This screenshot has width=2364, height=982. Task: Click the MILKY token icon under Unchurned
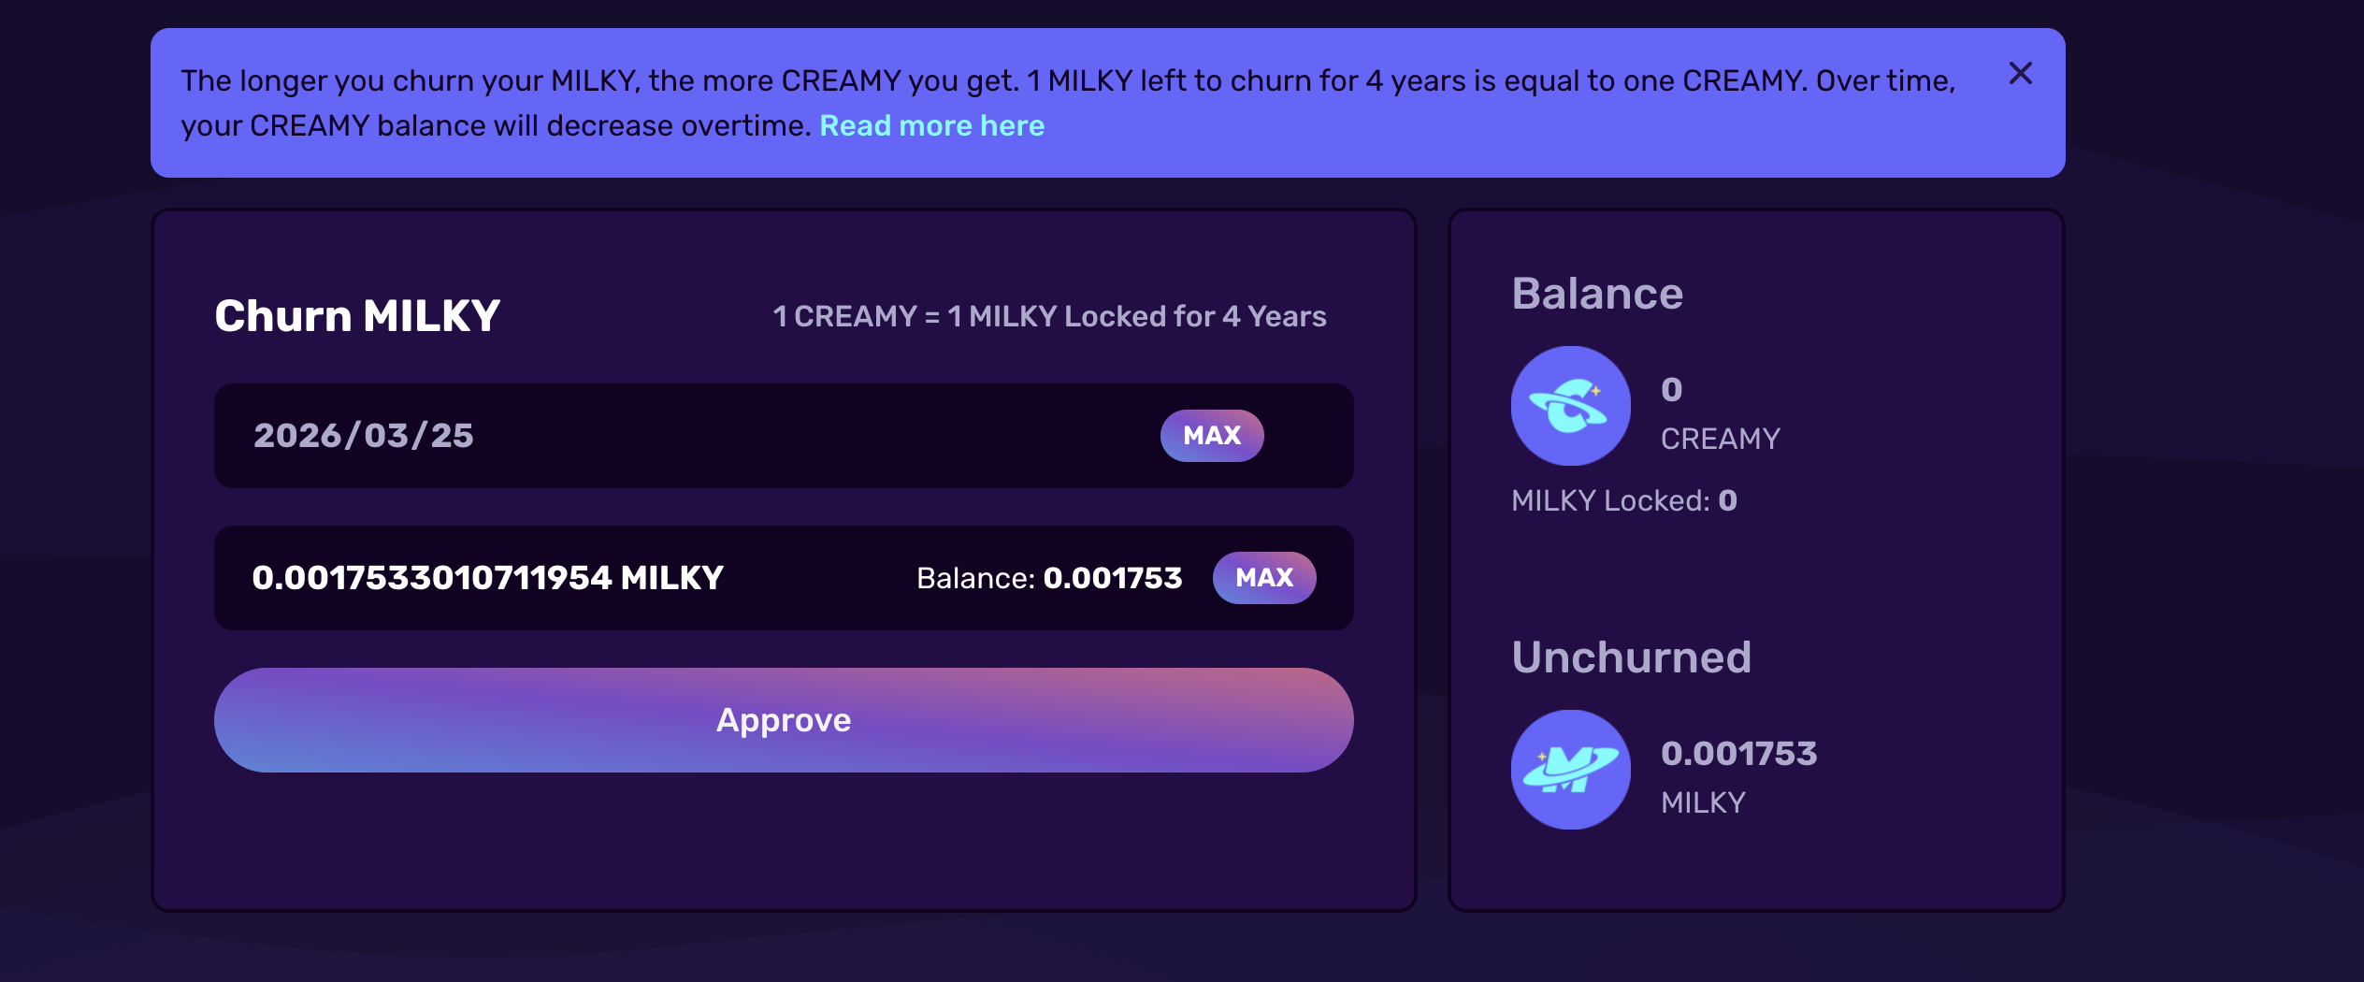(1570, 770)
